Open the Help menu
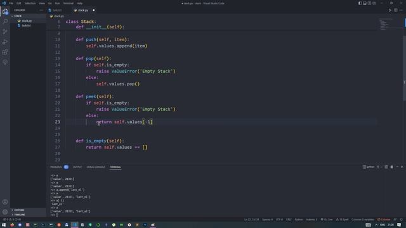406x228 pixels. 79,3
